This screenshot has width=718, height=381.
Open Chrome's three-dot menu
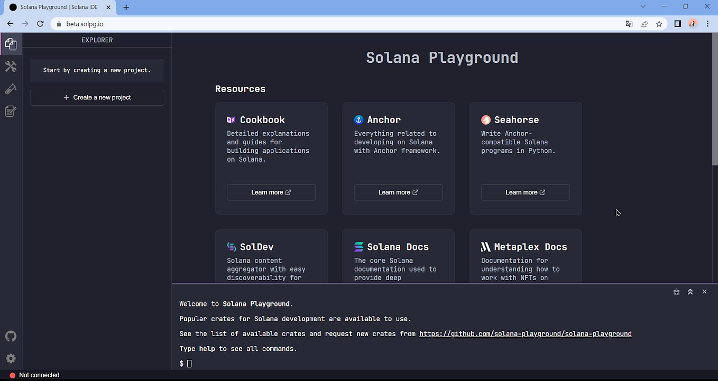pyautogui.click(x=707, y=24)
